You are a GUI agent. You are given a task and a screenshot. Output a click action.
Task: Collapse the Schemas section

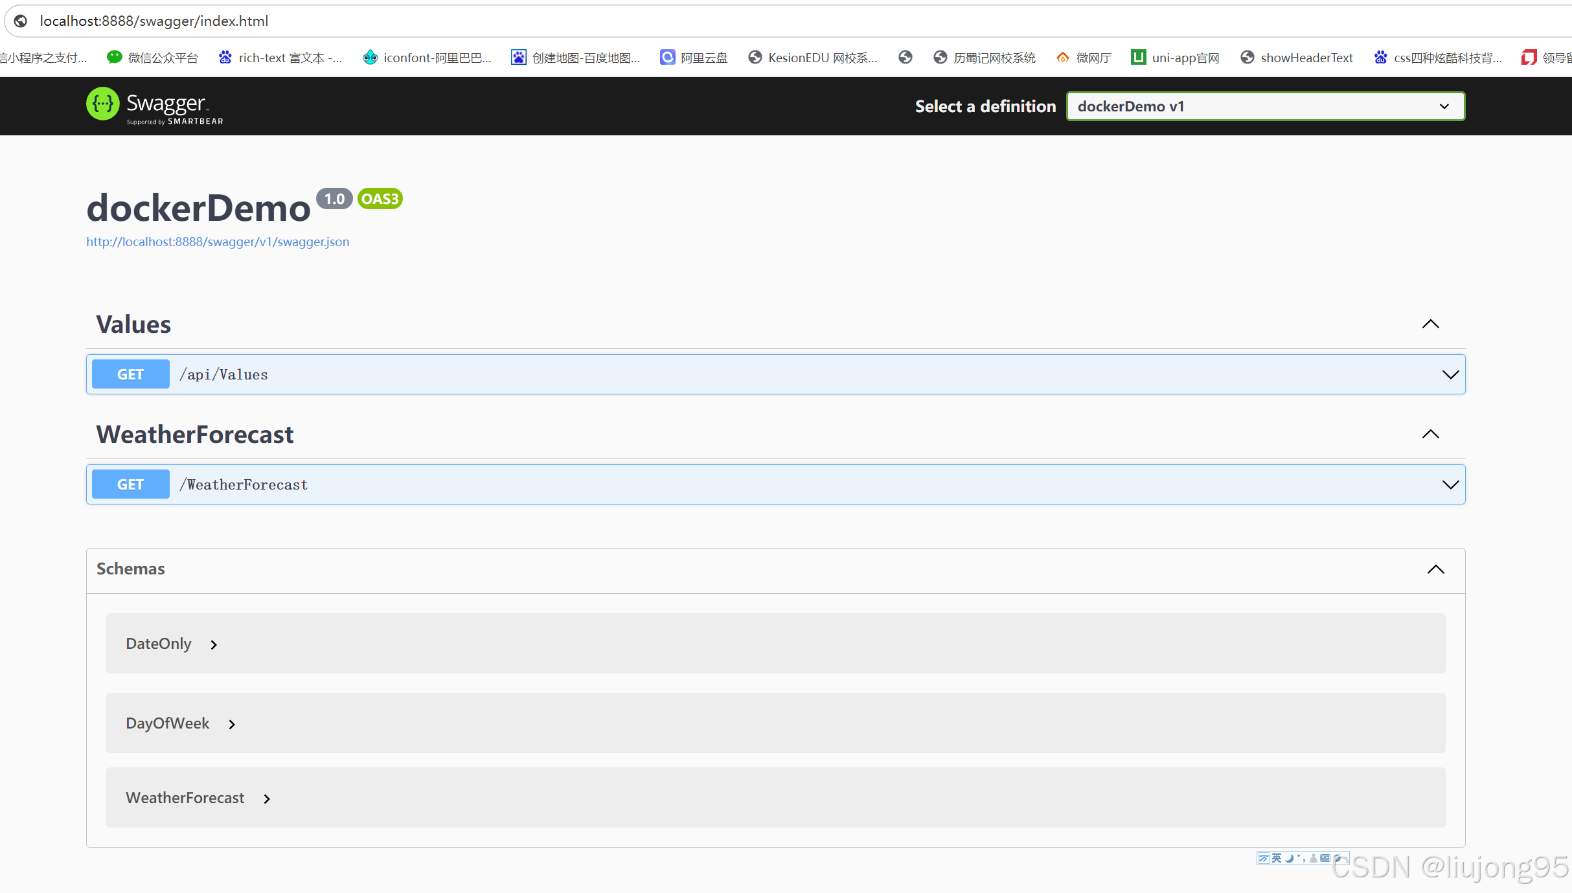(x=1435, y=569)
